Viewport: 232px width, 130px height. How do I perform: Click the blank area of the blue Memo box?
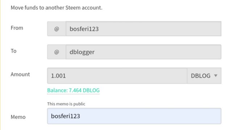click(151, 116)
